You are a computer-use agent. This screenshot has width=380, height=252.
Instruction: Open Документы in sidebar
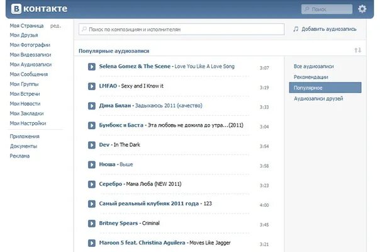tap(23, 146)
